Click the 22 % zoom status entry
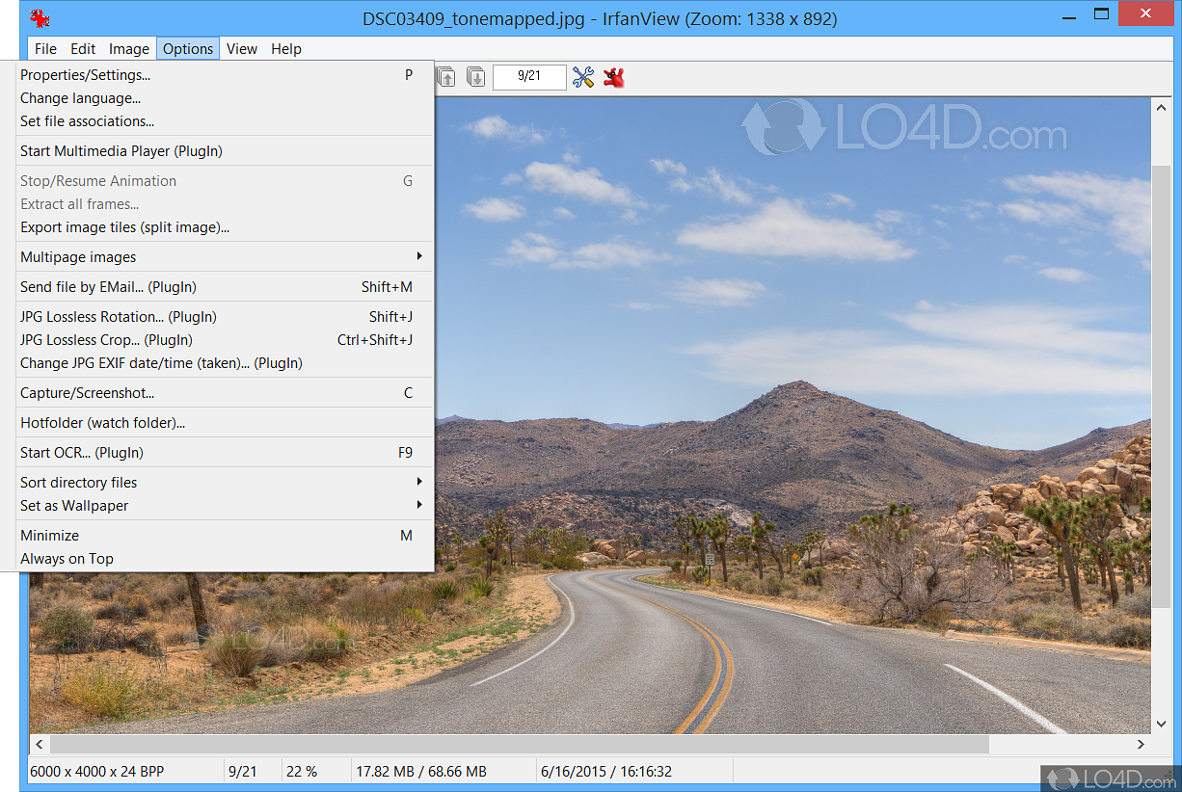 (302, 772)
